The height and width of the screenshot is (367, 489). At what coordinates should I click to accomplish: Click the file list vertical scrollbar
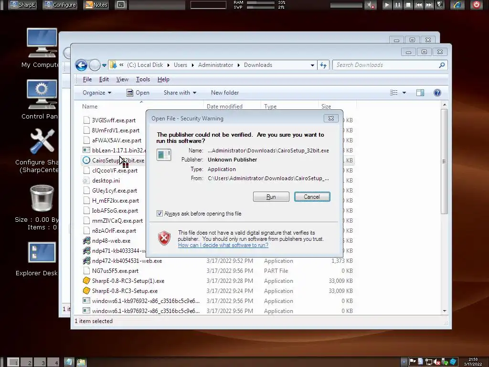coord(445,161)
